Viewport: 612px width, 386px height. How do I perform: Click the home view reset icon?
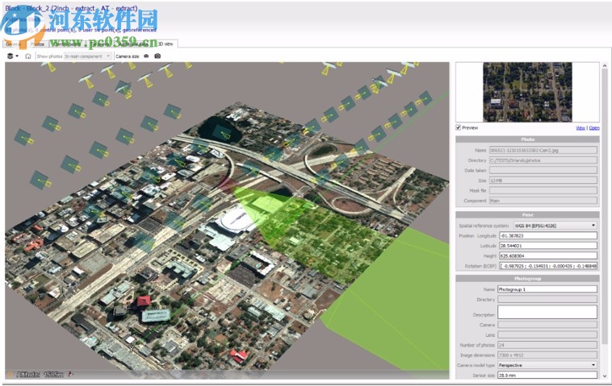pyautogui.click(x=27, y=56)
